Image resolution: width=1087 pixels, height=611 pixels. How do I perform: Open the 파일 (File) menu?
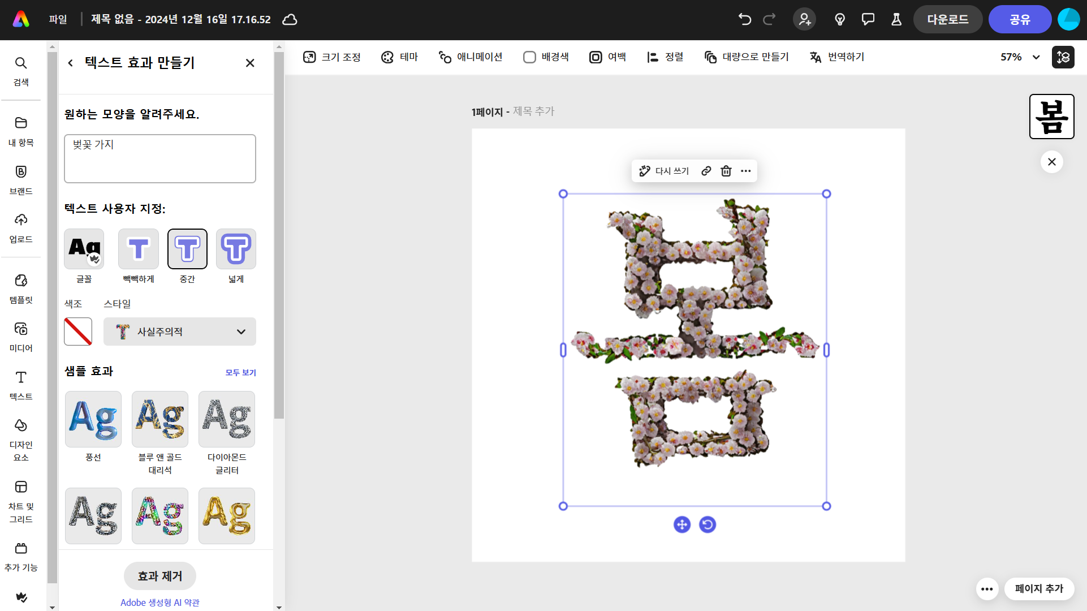pos(58,19)
